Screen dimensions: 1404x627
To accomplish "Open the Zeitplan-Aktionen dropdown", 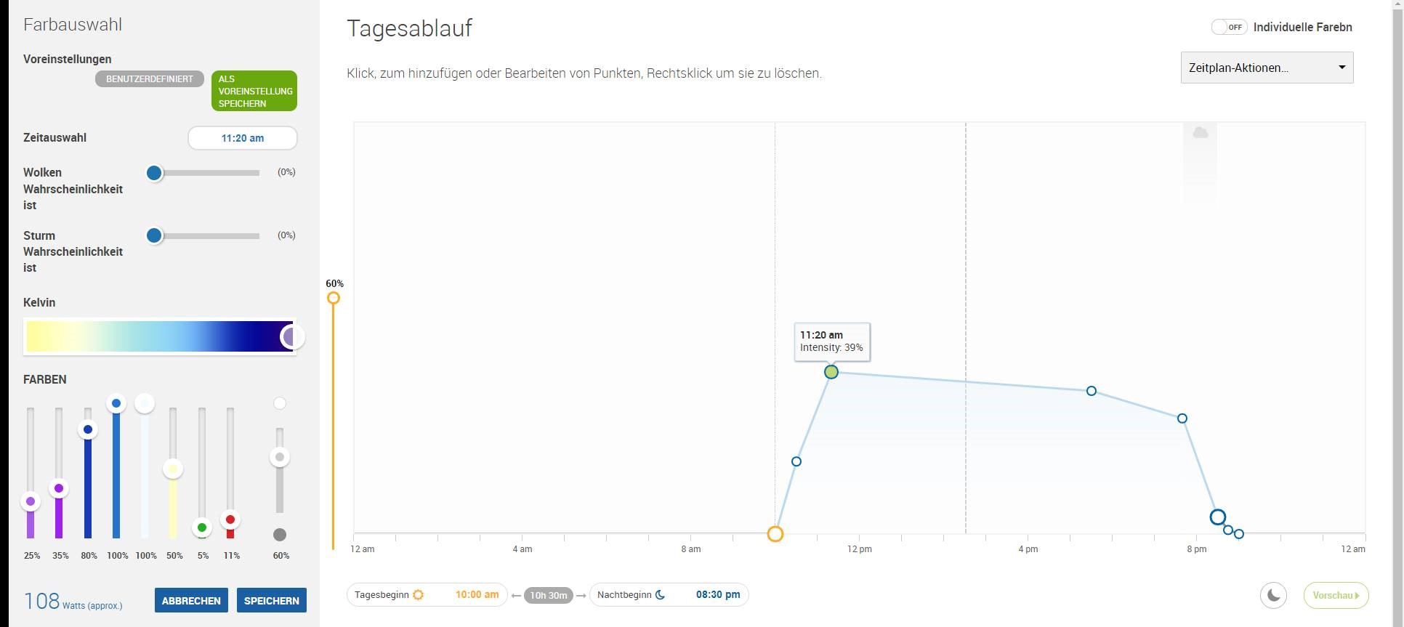I will click(x=1267, y=68).
